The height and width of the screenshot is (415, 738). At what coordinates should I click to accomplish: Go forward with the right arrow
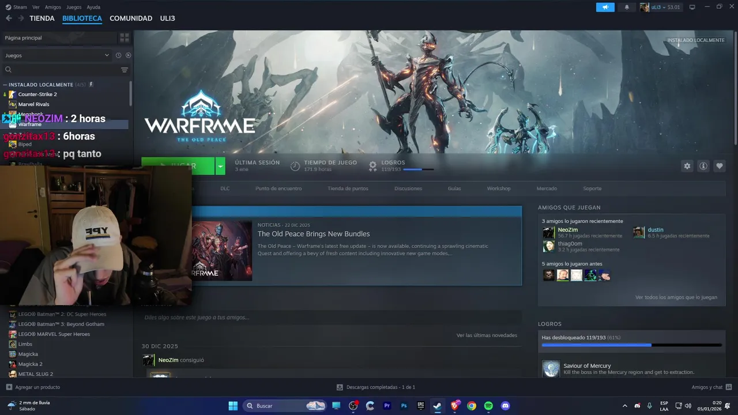point(21,18)
